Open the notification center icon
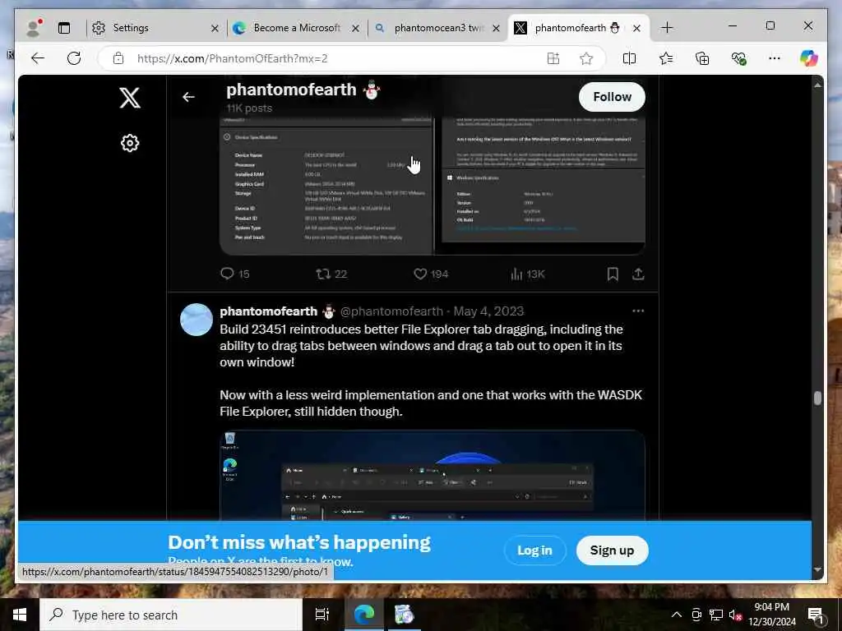 point(816,615)
